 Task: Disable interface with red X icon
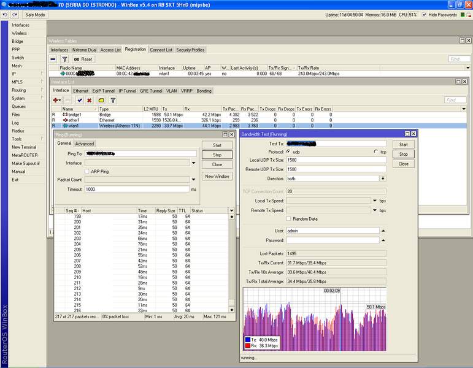click(x=89, y=100)
